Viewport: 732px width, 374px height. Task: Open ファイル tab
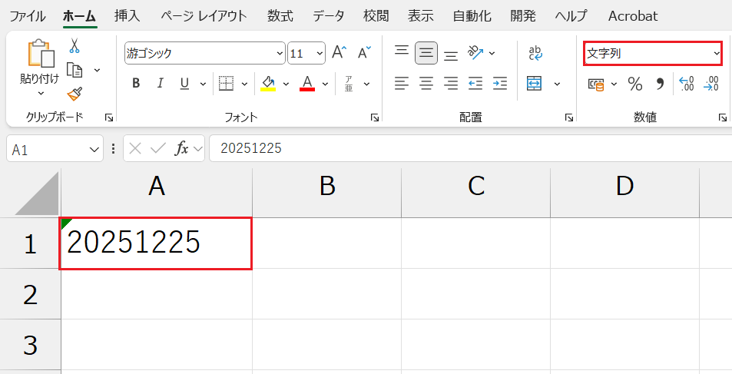coord(28,16)
